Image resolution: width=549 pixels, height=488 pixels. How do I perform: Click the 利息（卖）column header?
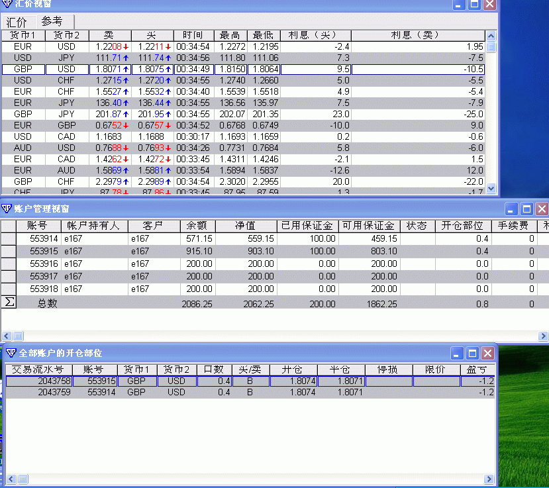pyautogui.click(x=418, y=35)
